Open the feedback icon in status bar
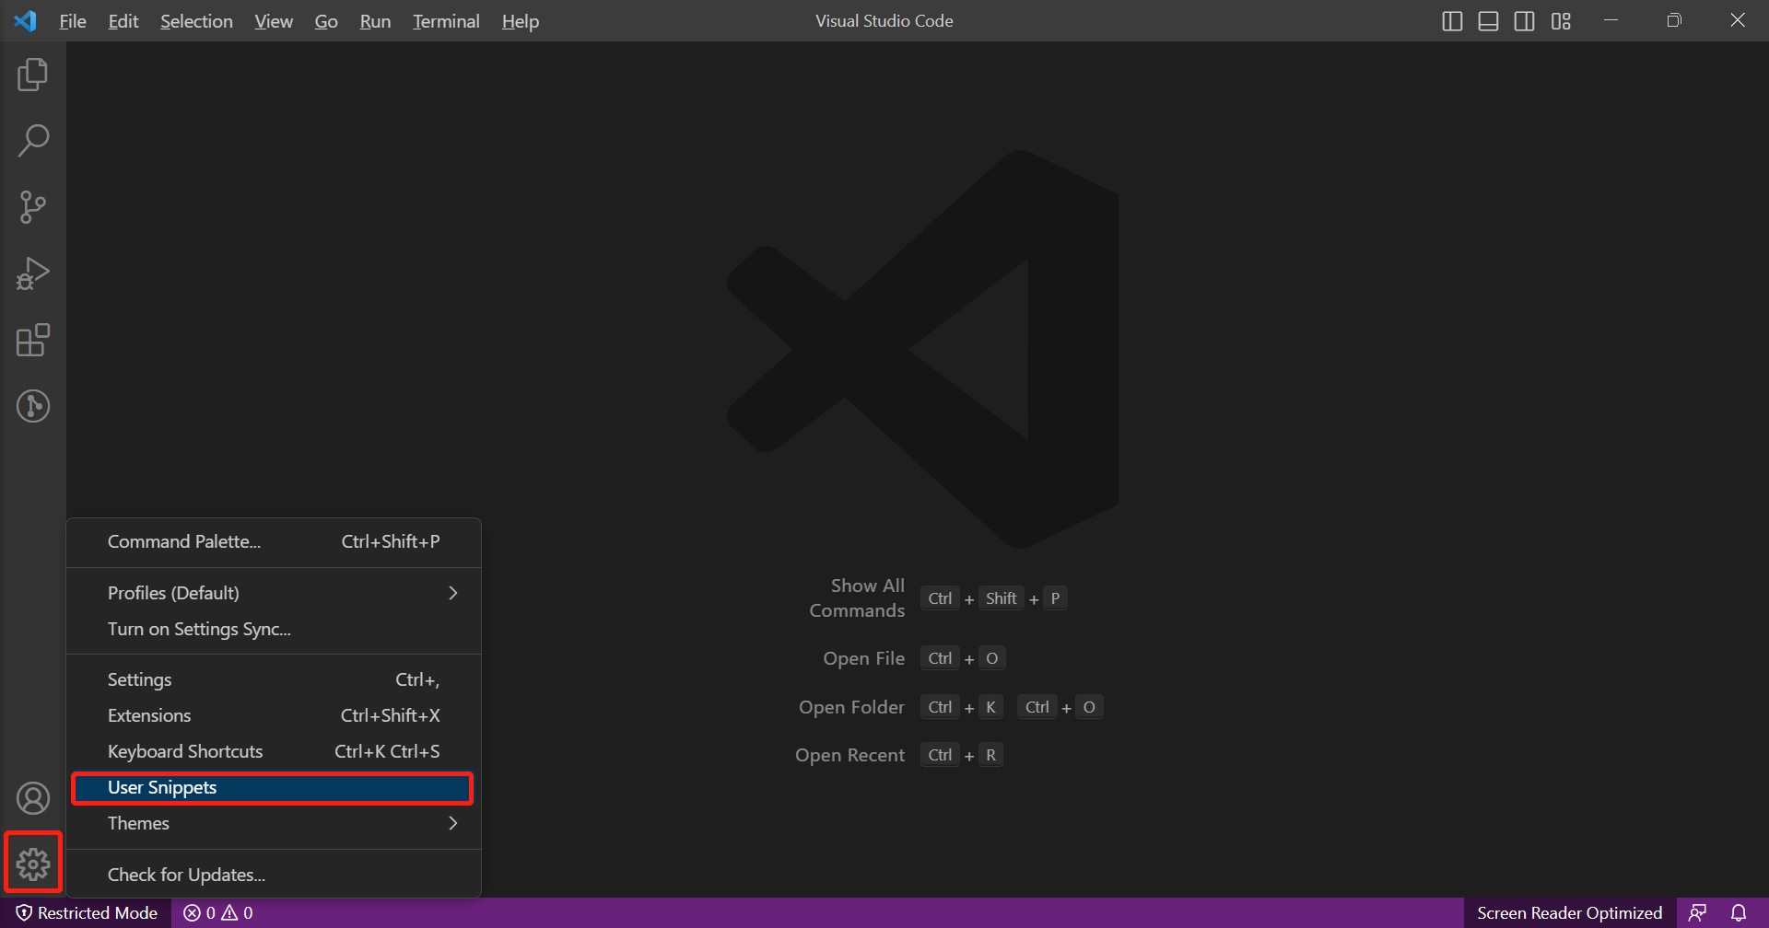Viewport: 1769px width, 928px height. (x=1697, y=912)
